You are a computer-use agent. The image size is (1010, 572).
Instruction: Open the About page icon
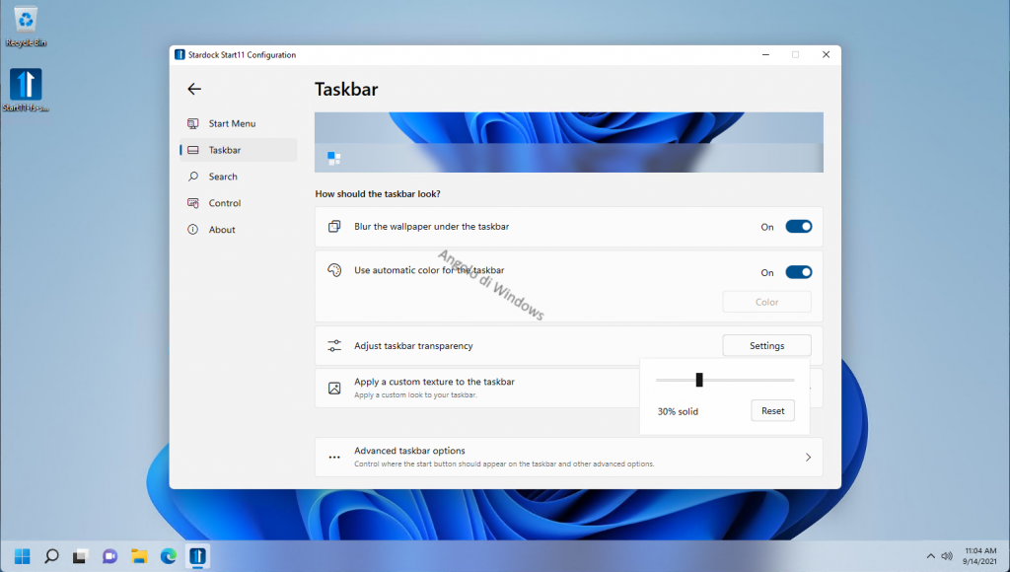pos(193,230)
